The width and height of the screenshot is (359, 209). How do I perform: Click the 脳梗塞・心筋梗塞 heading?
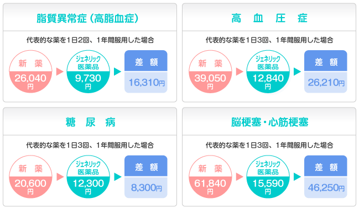tap(270, 122)
